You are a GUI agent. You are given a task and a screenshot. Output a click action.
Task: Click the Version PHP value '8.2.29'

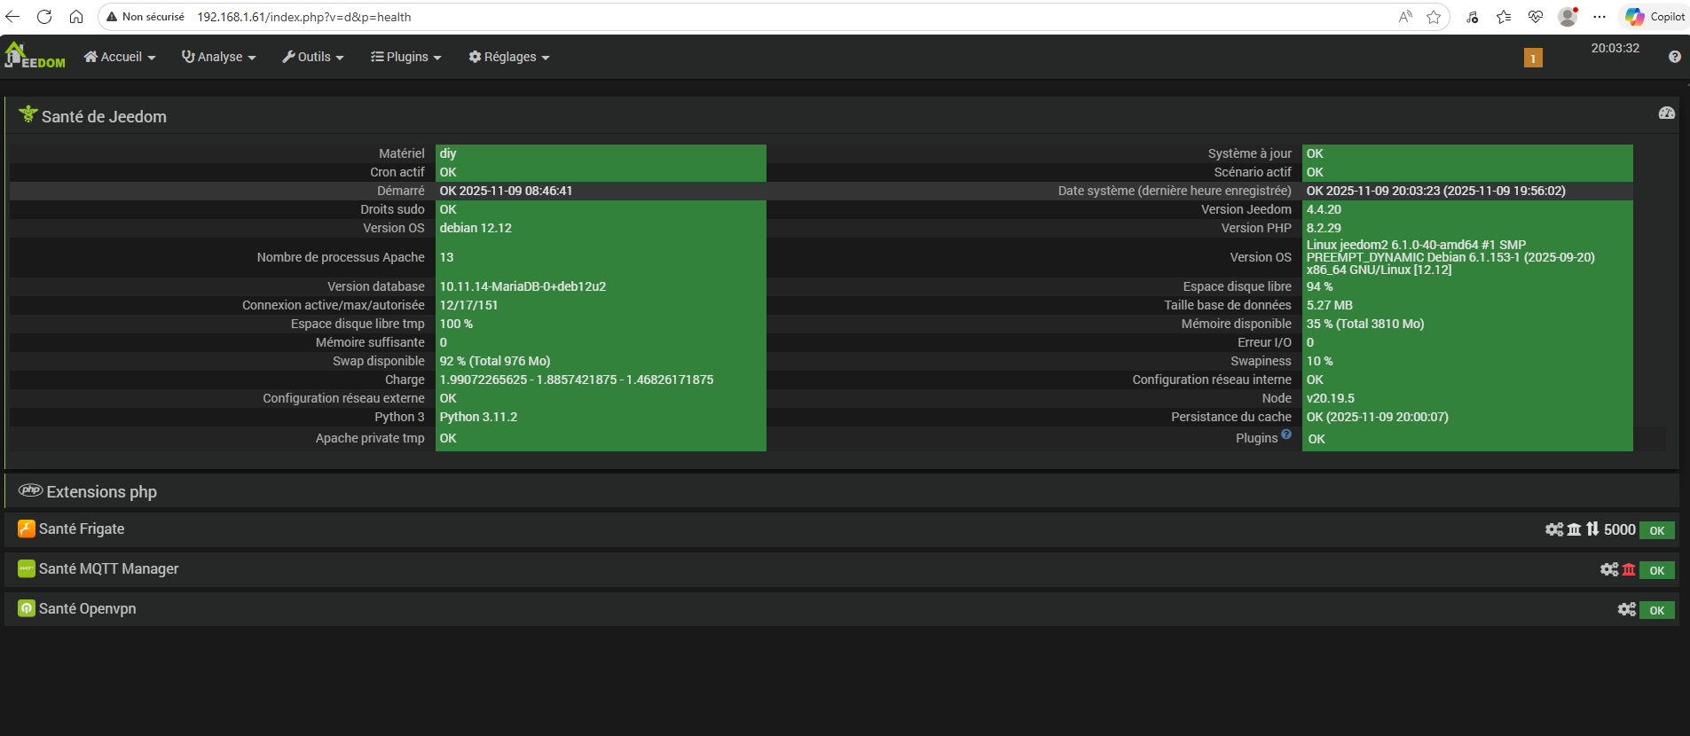[x=1324, y=228]
